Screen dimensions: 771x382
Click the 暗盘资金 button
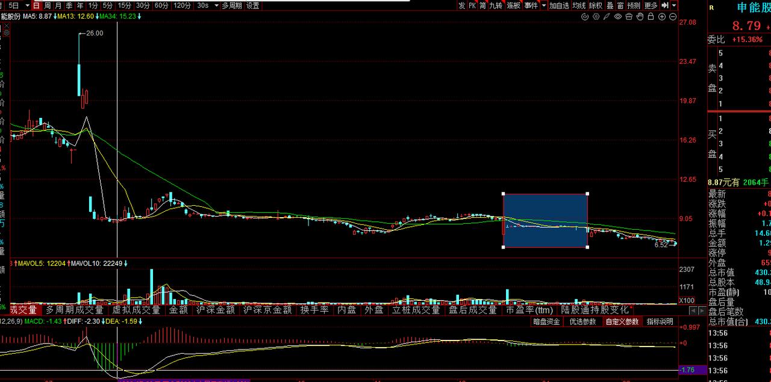coord(546,322)
